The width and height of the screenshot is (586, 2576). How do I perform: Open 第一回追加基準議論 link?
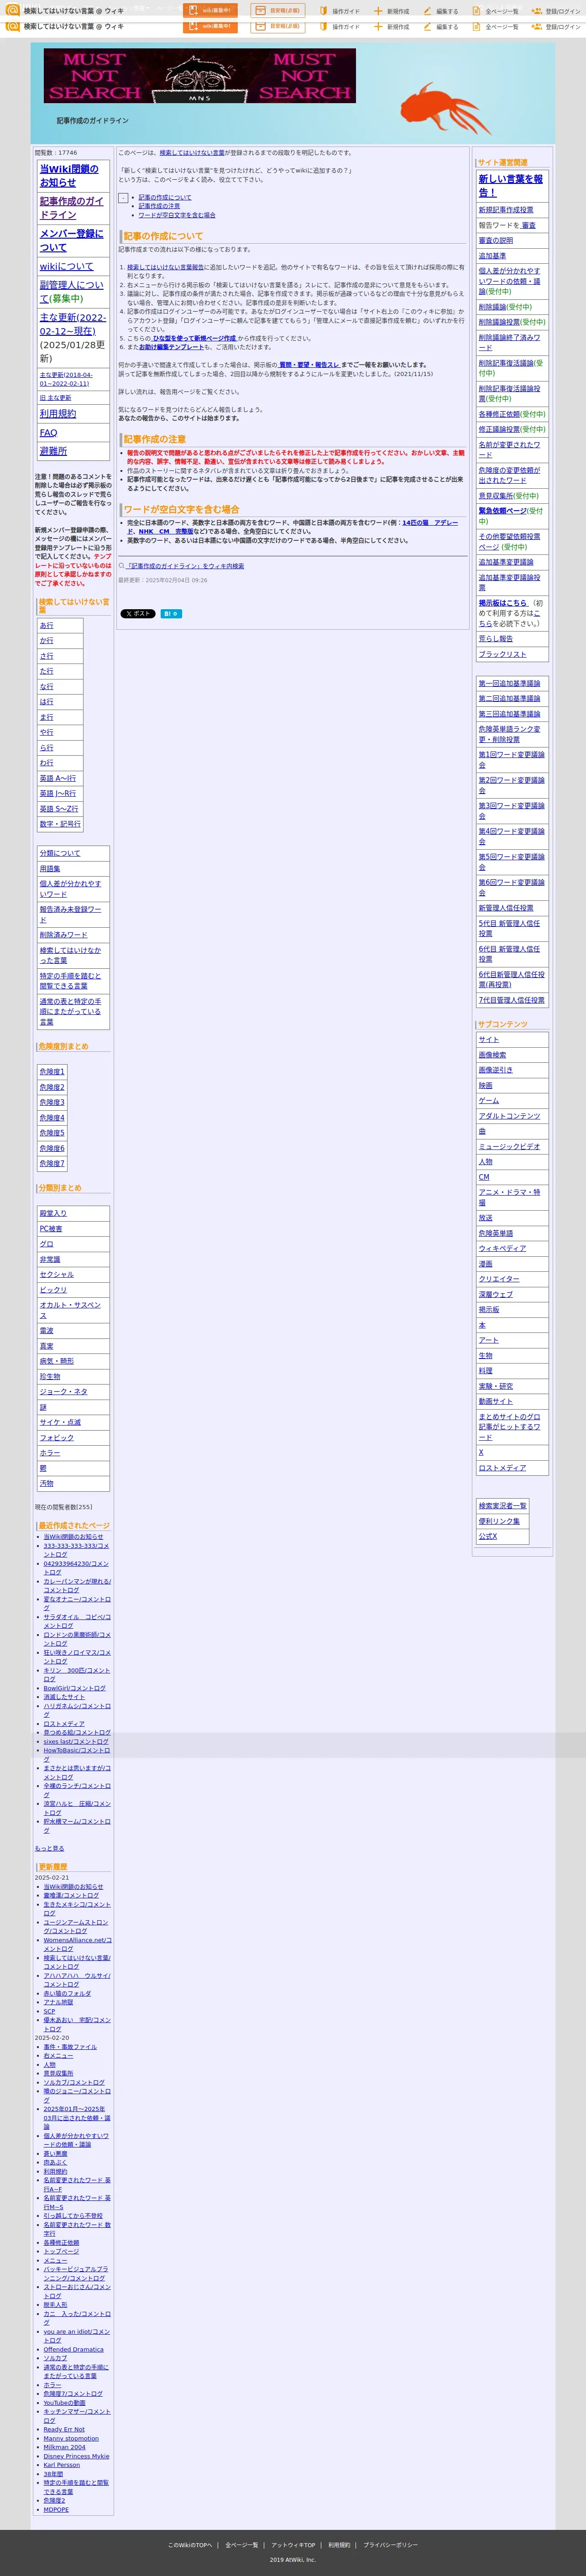point(509,683)
